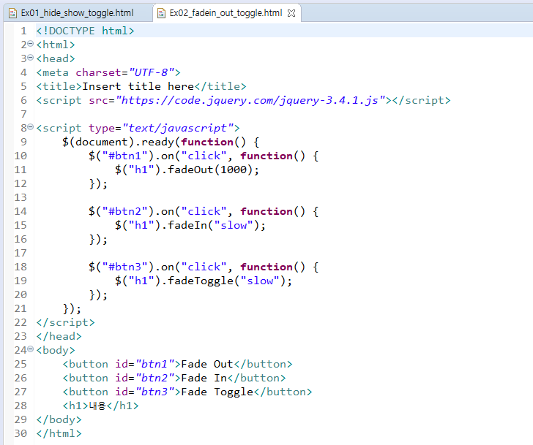Click the btn3 id attribute value on line 27
Screen dimensions: 533x445
coord(155,392)
